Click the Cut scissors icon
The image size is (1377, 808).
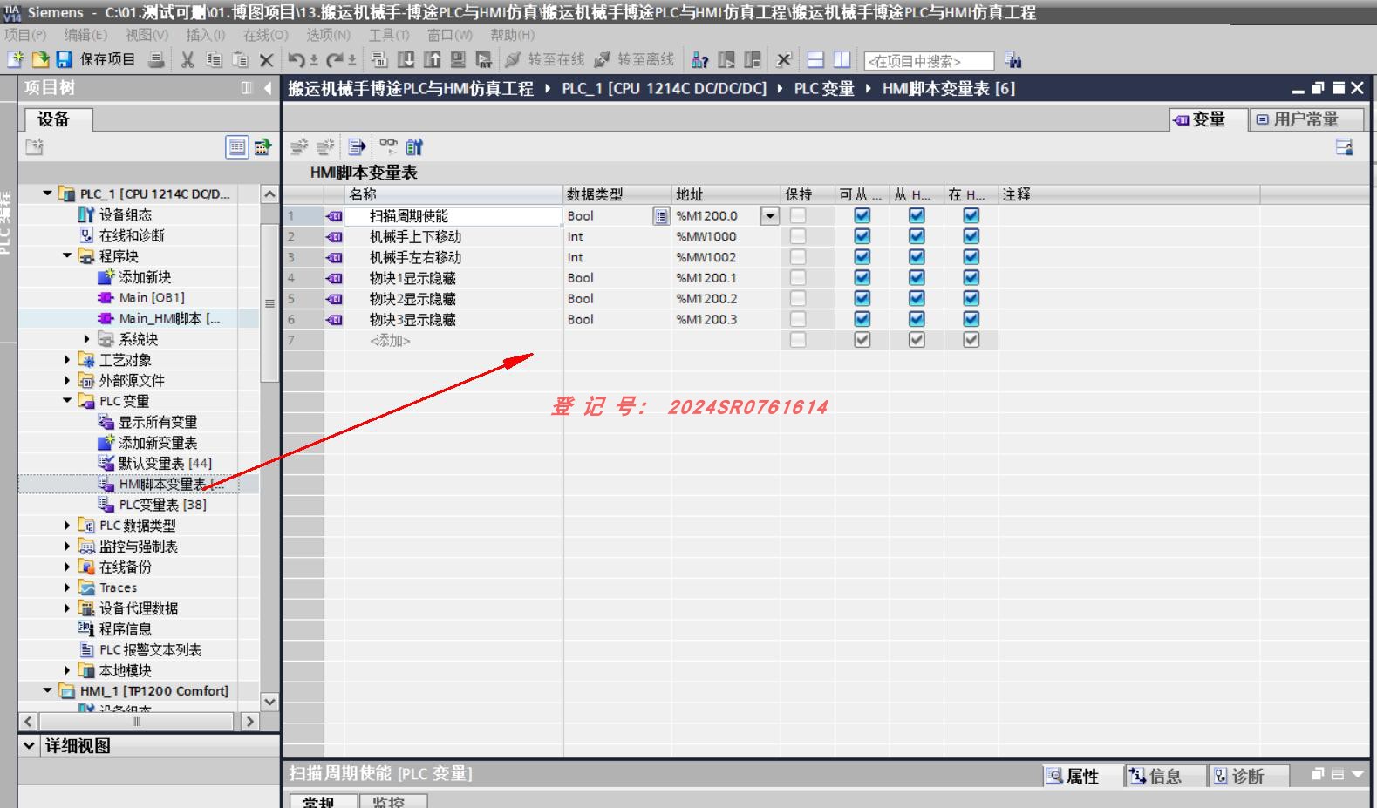[x=187, y=60]
